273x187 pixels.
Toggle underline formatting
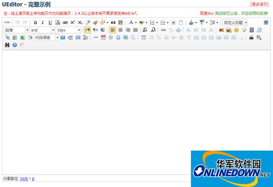pos(50,22)
